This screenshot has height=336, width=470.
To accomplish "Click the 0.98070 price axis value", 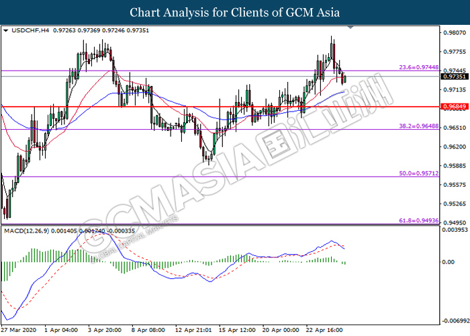I will (455, 33).
